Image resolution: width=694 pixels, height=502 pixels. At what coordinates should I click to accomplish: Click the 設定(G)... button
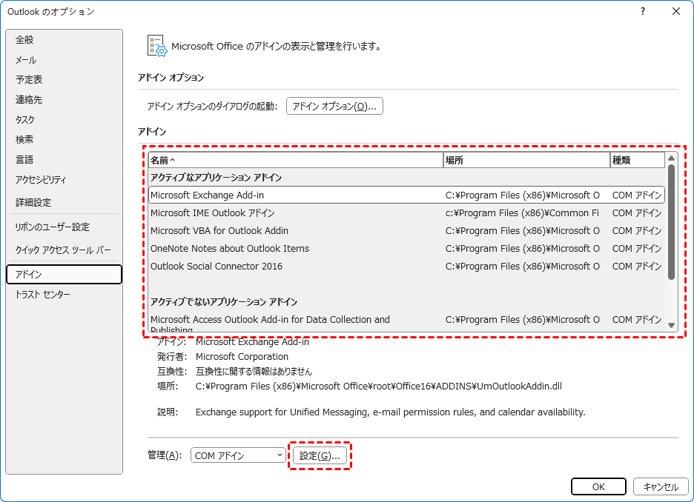point(320,455)
